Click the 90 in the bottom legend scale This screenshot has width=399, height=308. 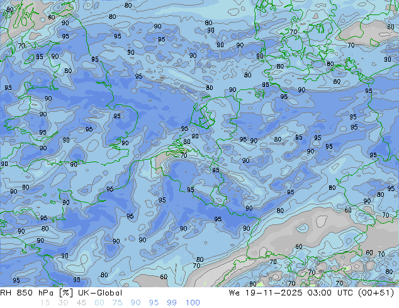tap(135, 303)
